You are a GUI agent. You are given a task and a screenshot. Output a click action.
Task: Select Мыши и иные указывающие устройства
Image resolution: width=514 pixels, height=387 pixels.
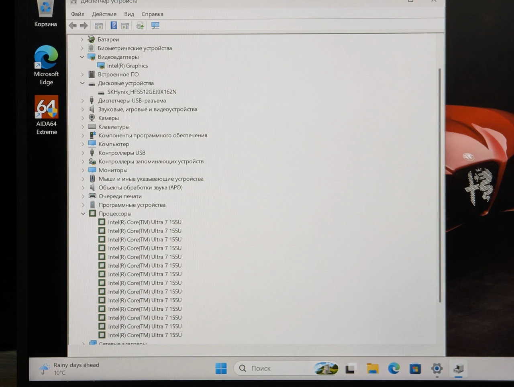pyautogui.click(x=151, y=179)
